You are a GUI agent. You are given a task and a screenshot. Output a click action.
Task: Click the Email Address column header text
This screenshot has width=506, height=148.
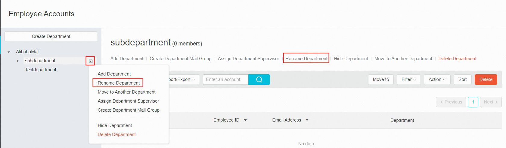click(287, 120)
